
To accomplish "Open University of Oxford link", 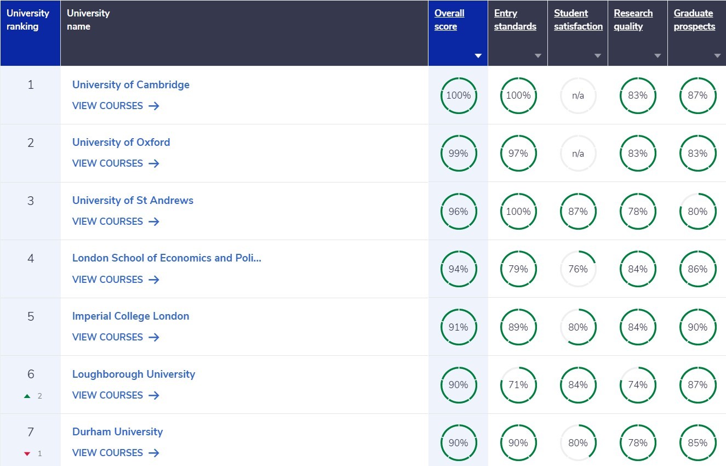I will (121, 142).
